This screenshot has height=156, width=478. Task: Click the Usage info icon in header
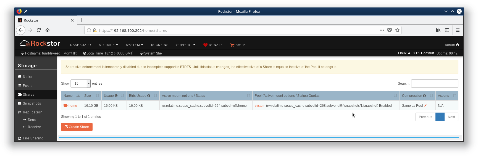[116, 96]
